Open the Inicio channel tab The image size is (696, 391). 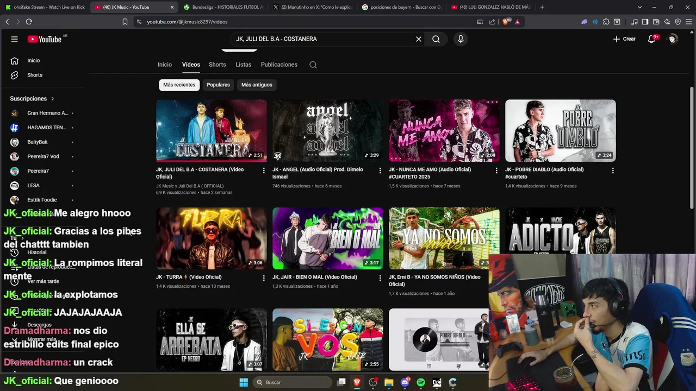pyautogui.click(x=165, y=65)
